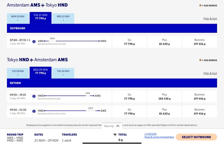The width and height of the screenshot is (224, 145).
Task: Select the WED 22 NOV outbound date tab
Action: pyautogui.click(x=63, y=19)
